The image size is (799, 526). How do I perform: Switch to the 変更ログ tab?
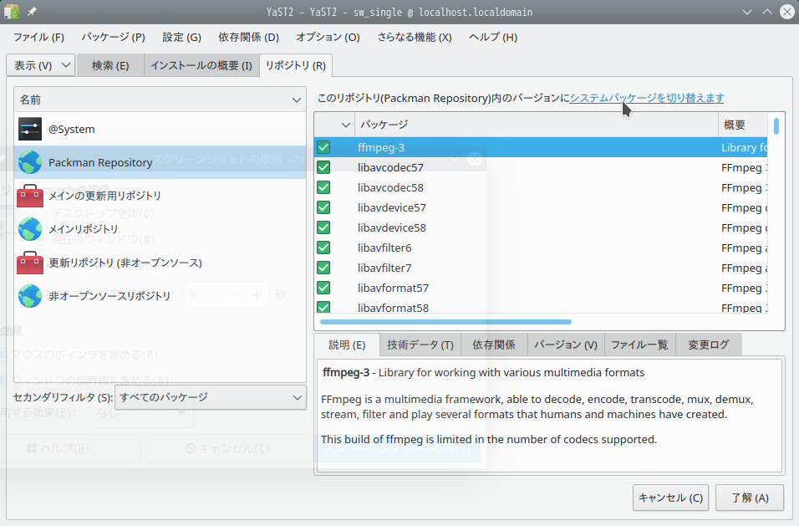(x=708, y=345)
